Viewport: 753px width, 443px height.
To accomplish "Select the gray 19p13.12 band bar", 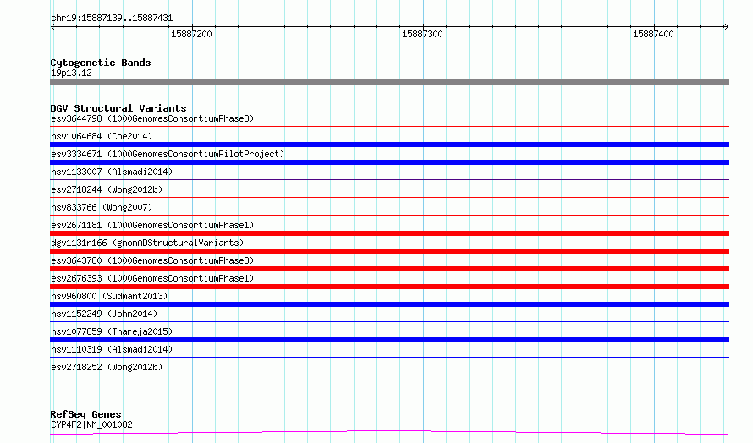I will (x=389, y=82).
